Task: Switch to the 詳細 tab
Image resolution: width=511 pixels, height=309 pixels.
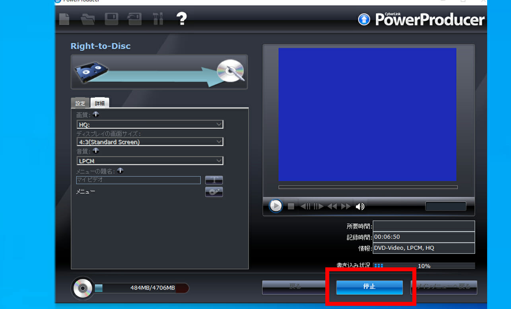Action: [100, 103]
